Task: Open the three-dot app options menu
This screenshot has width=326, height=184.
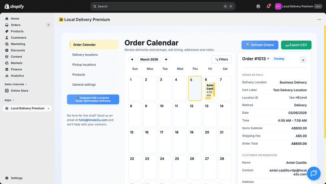Action: [319, 20]
